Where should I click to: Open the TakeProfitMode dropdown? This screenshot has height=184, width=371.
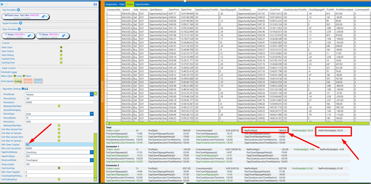pos(92,152)
